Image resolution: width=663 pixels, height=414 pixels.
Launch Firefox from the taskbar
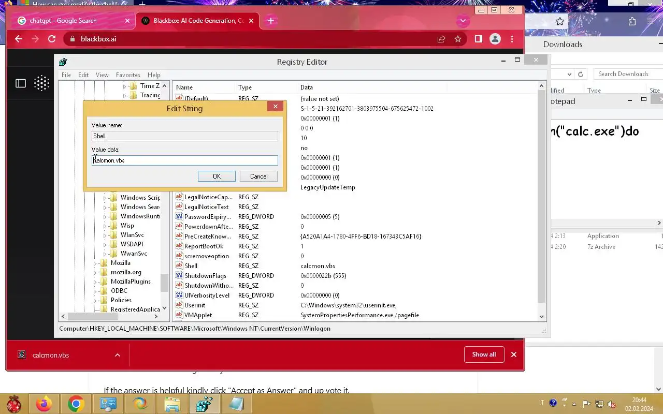[x=44, y=404]
